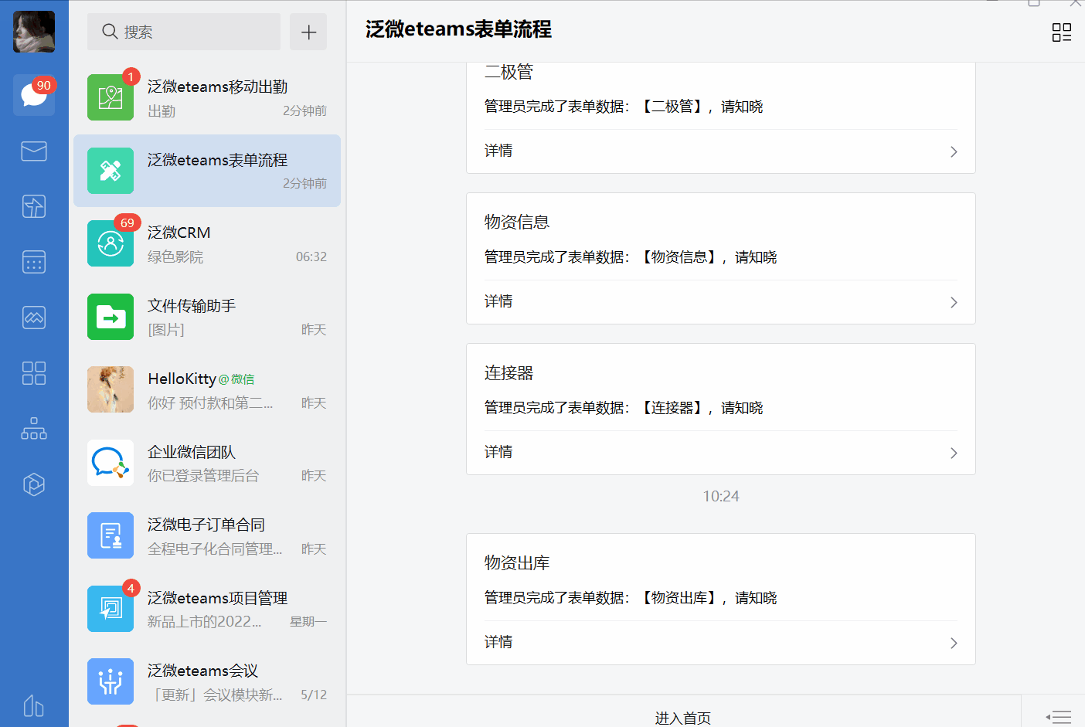This screenshot has height=727, width=1085.
Task: Open 泛微电子订单合同 conversation
Action: pyautogui.click(x=207, y=536)
